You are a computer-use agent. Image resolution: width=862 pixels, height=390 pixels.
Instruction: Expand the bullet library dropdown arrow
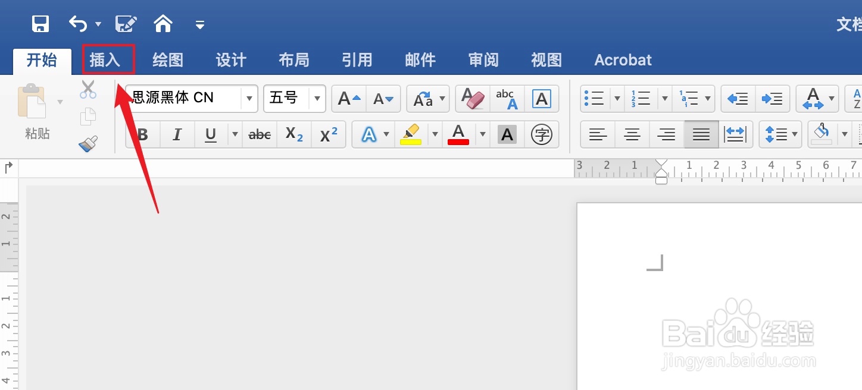click(x=617, y=99)
